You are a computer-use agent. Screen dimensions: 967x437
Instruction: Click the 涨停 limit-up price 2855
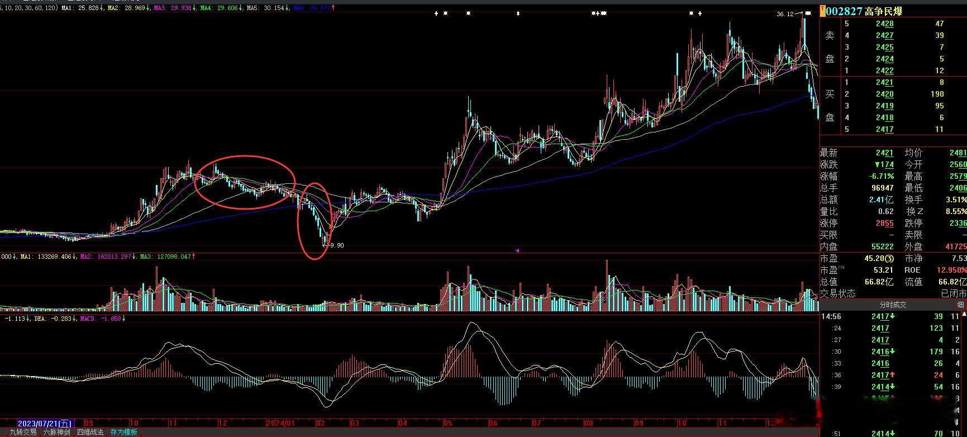click(x=885, y=223)
